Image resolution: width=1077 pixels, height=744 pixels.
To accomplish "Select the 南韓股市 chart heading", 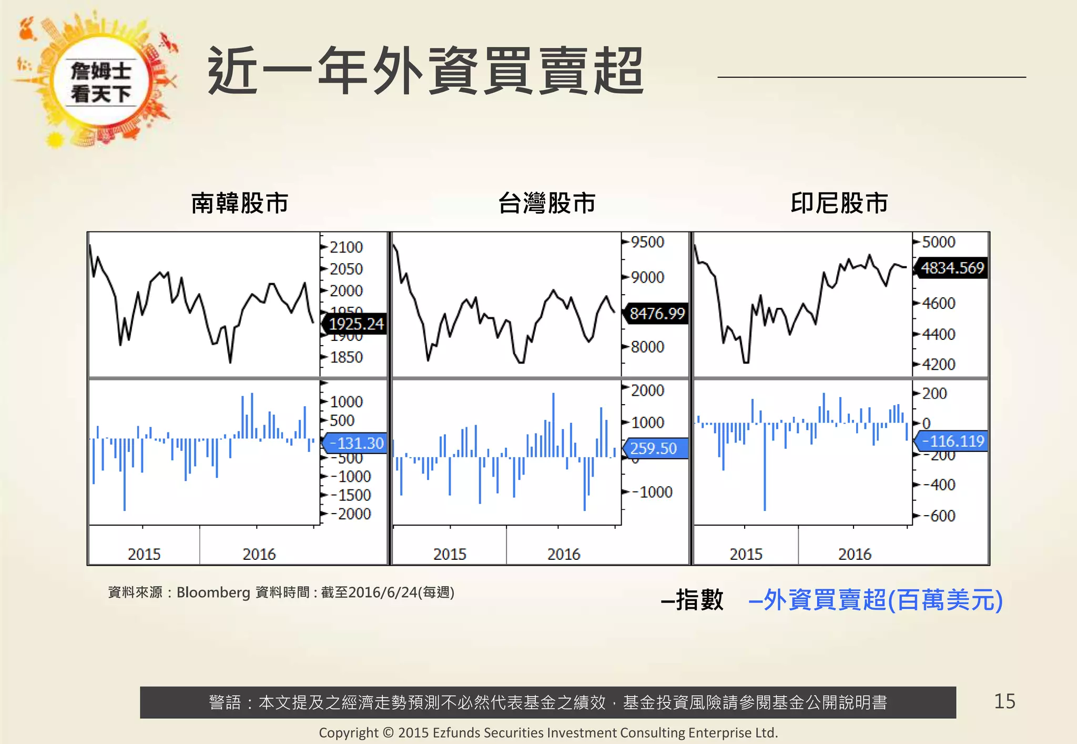I will pos(240,203).
